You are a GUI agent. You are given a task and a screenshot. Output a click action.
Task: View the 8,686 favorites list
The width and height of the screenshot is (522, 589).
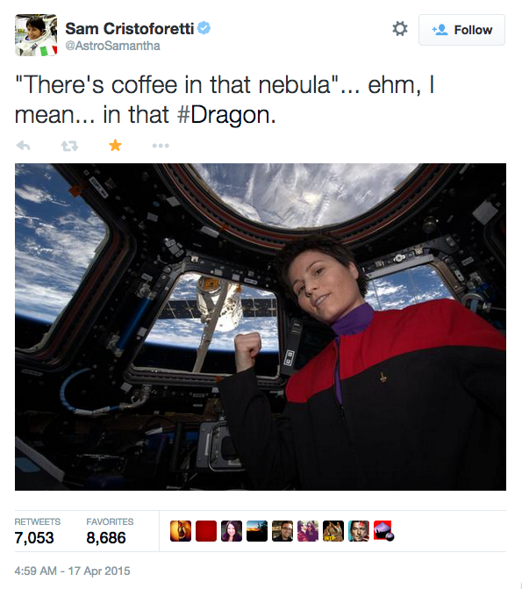[x=110, y=531]
